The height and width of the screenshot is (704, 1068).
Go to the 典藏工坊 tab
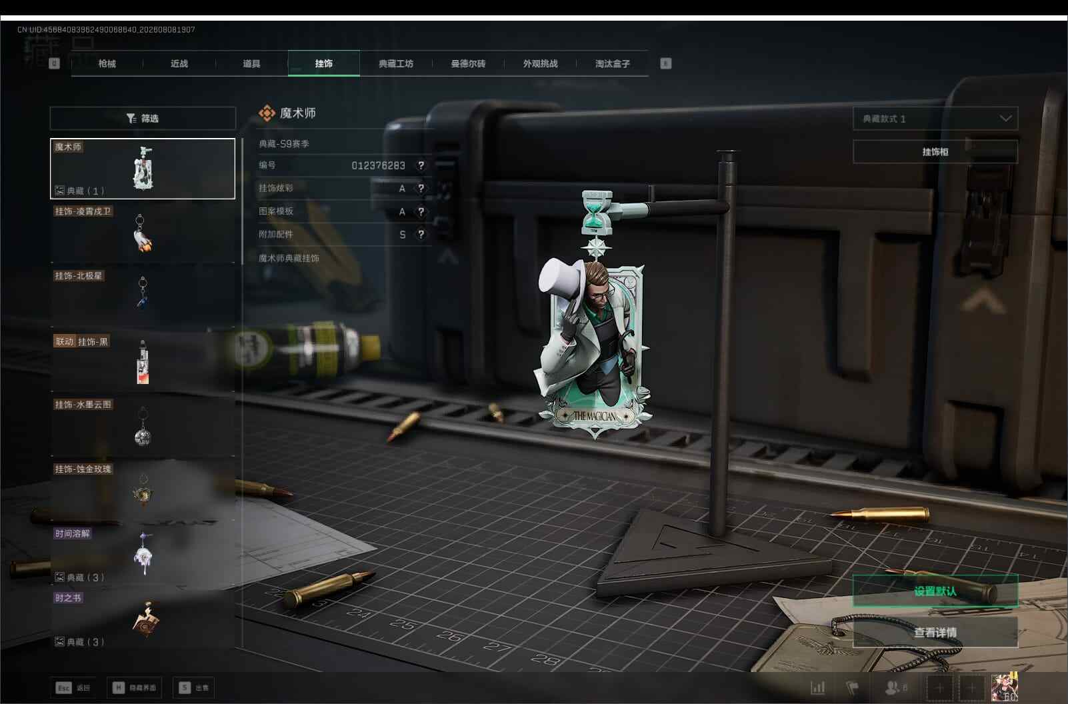coord(396,63)
